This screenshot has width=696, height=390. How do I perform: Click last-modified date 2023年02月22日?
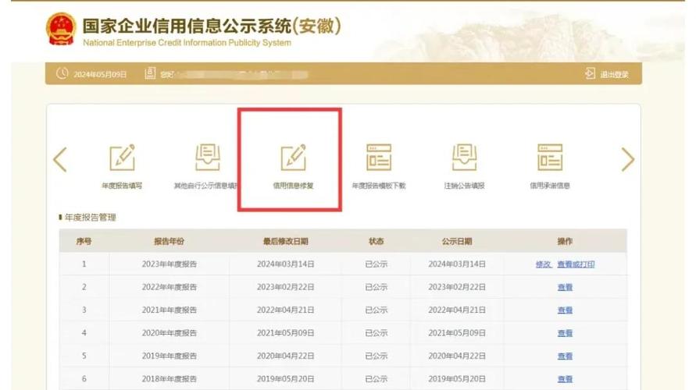coord(285,287)
